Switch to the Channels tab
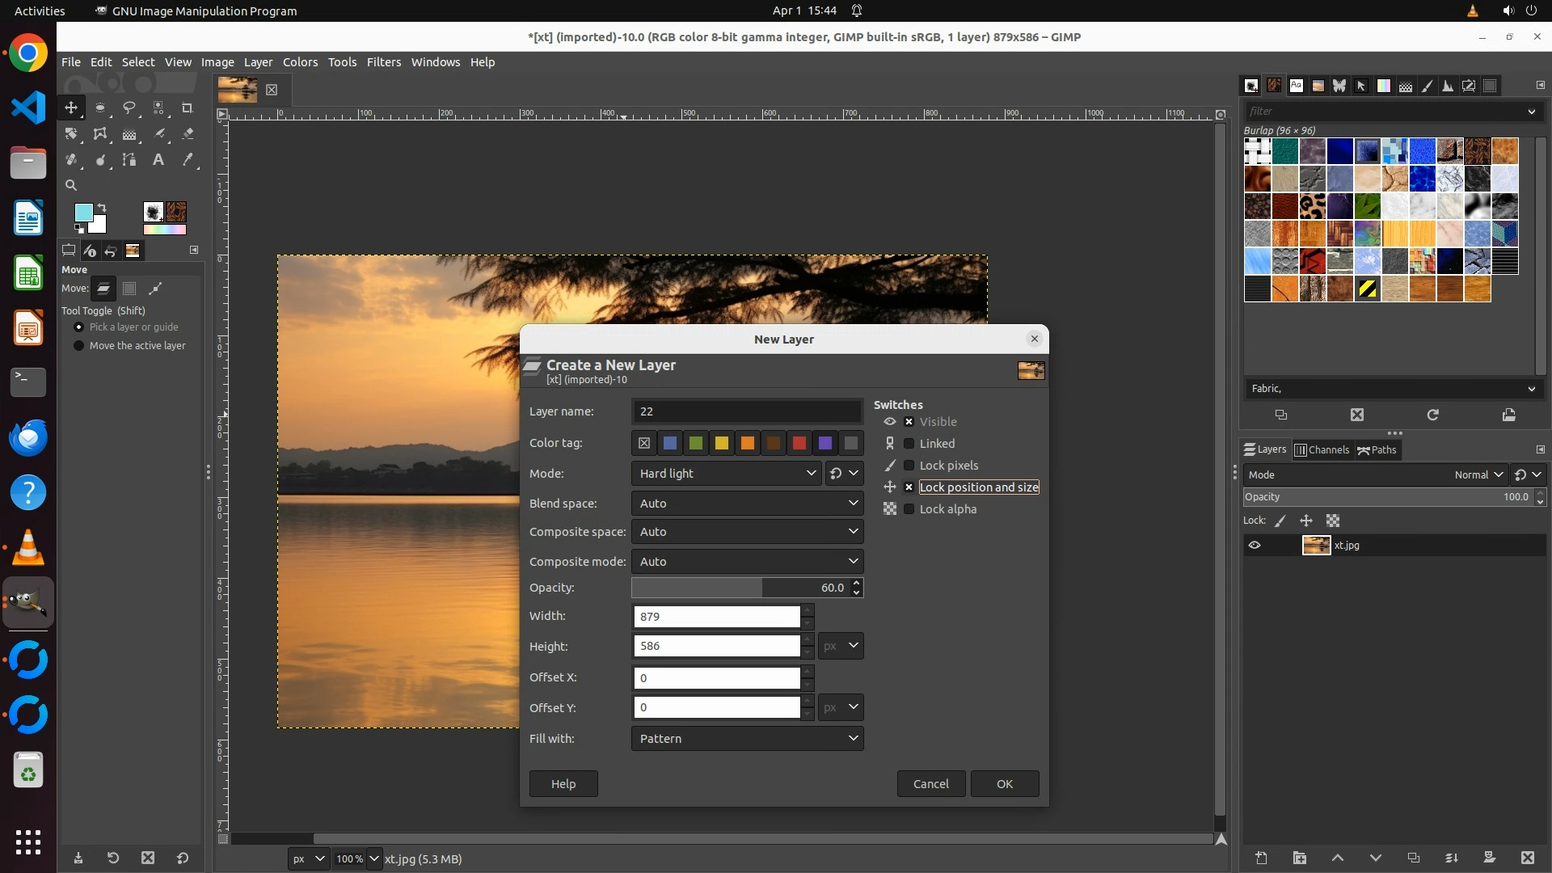Viewport: 1552px width, 873px height. click(x=1322, y=450)
